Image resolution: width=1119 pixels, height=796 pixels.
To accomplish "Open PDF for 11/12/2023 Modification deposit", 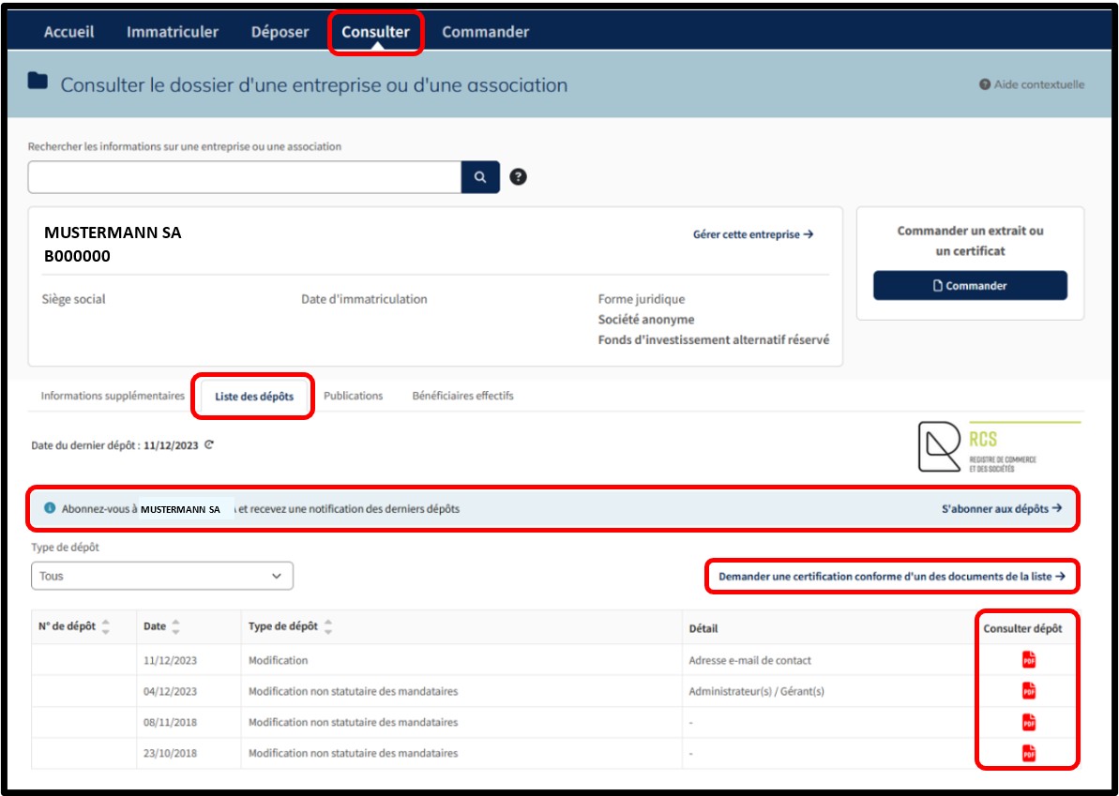I will click(1028, 660).
